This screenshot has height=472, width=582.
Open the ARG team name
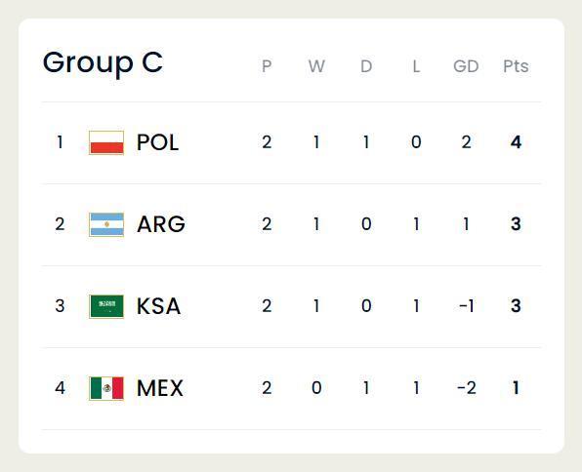pyautogui.click(x=161, y=224)
